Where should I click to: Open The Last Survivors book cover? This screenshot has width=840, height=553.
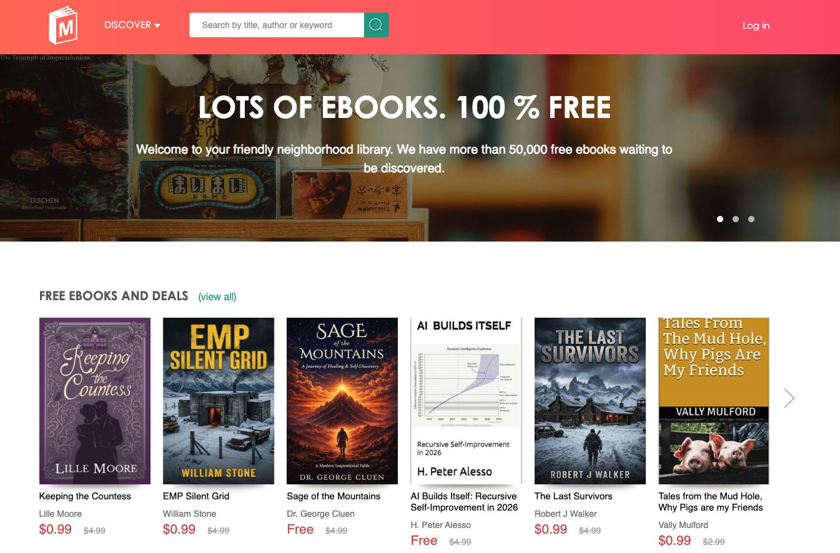590,401
